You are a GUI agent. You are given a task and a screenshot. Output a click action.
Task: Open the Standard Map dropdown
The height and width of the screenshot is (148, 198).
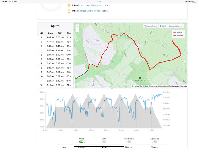click(175, 26)
